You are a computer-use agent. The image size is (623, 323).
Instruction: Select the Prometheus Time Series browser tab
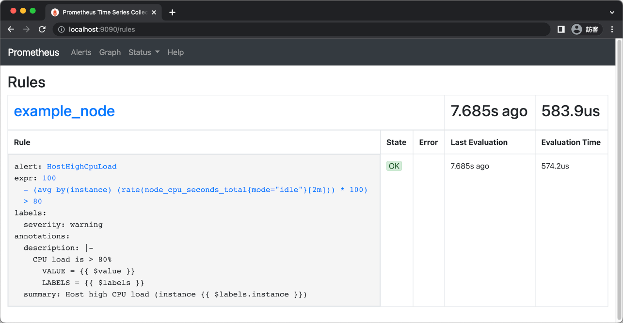coord(104,12)
